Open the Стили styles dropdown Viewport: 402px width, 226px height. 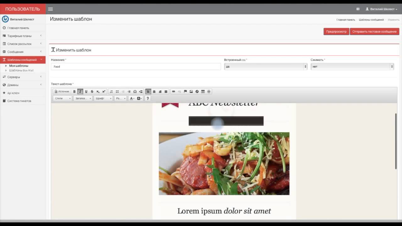(x=63, y=99)
